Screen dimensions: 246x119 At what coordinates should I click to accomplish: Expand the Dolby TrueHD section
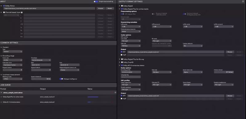[x=119, y=62]
